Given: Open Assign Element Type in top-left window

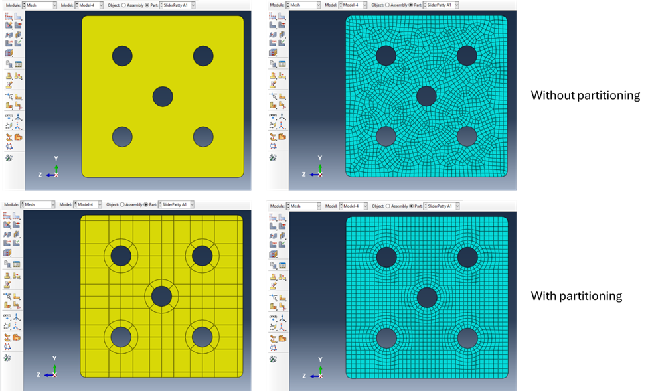Looking at the screenshot, I should (18, 35).
